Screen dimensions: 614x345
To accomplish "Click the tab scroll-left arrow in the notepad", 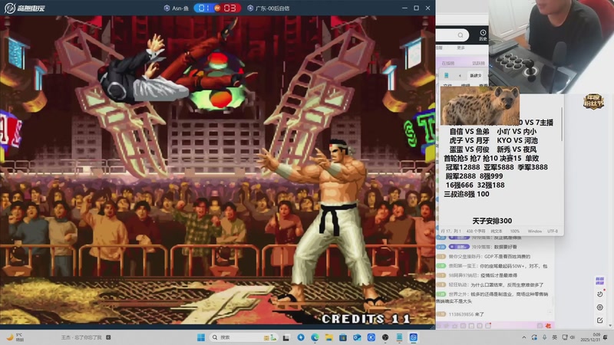I will 460,75.
